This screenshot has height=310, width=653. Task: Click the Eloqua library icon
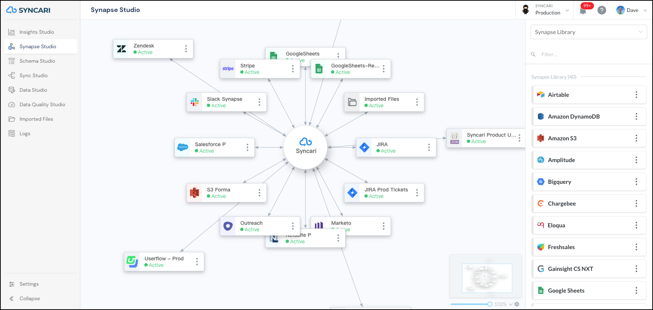coord(541,225)
